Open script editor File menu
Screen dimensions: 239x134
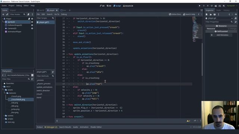[38, 14]
